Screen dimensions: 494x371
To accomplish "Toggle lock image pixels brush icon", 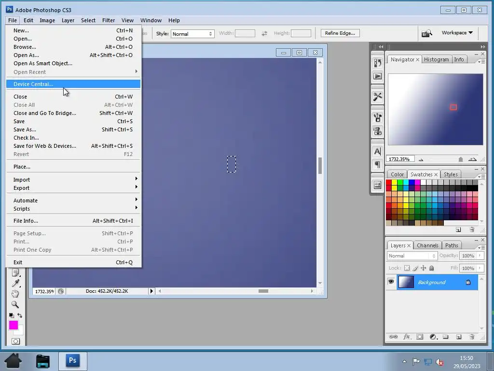I will point(415,268).
